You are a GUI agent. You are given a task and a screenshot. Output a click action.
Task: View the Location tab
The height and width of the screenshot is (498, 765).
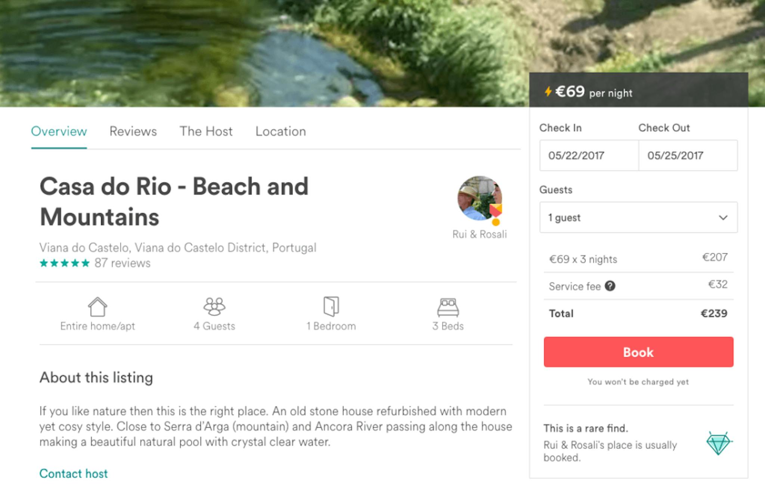coord(280,131)
